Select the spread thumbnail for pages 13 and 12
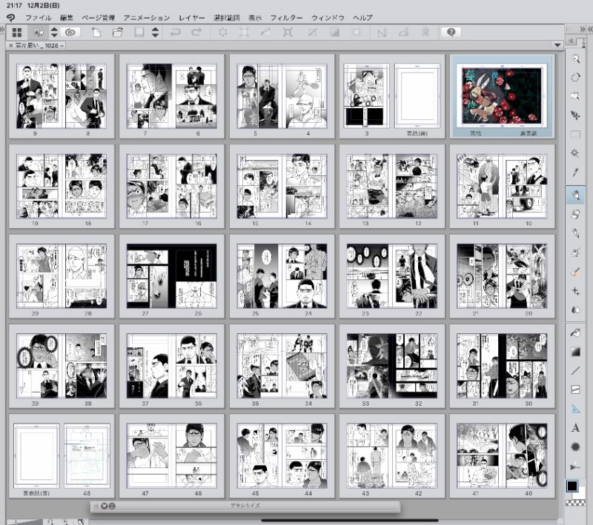Image resolution: width=593 pixels, height=525 pixels. point(392,186)
